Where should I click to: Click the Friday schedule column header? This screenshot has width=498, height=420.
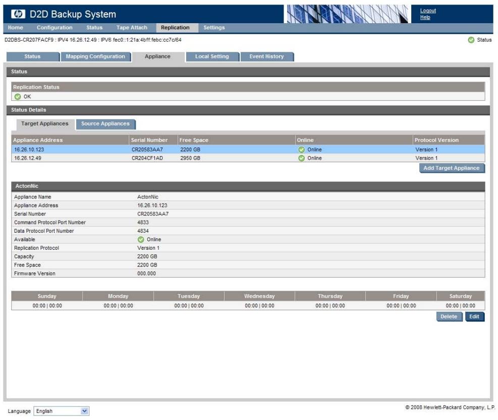pyautogui.click(x=401, y=297)
